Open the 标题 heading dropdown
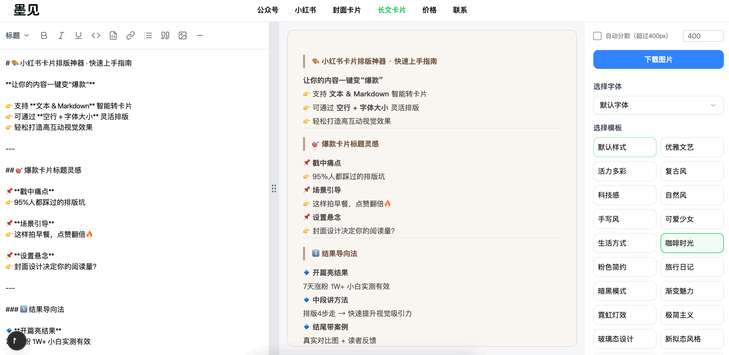The image size is (729, 355). (17, 36)
